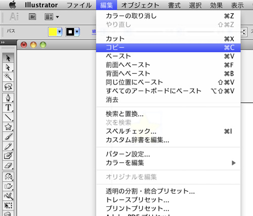Select the Free Transform tool
This screenshot has height=216, width=253.
click(x=8, y=205)
